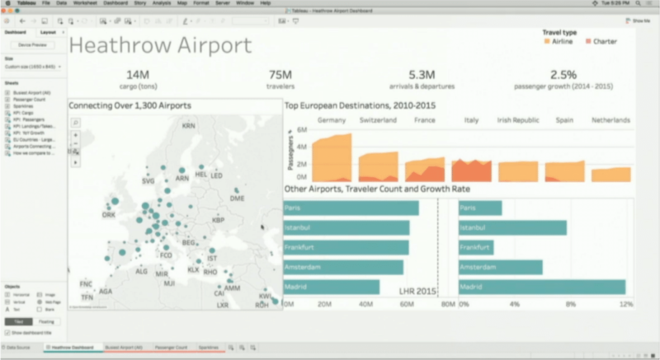Click the new dashboard icon in tab bar
The width and height of the screenshot is (660, 360).
tap(242, 348)
